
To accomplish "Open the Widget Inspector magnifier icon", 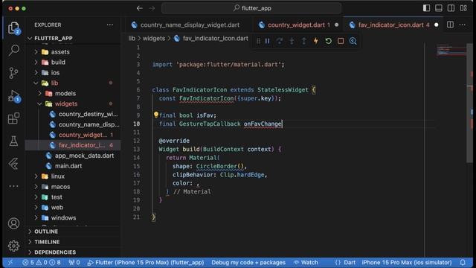I will click(353, 41).
